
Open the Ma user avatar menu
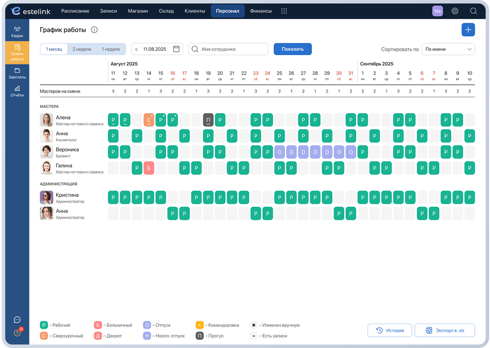click(437, 11)
